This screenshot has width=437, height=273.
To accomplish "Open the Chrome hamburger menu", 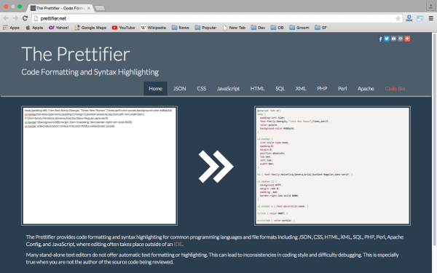I will (431, 18).
